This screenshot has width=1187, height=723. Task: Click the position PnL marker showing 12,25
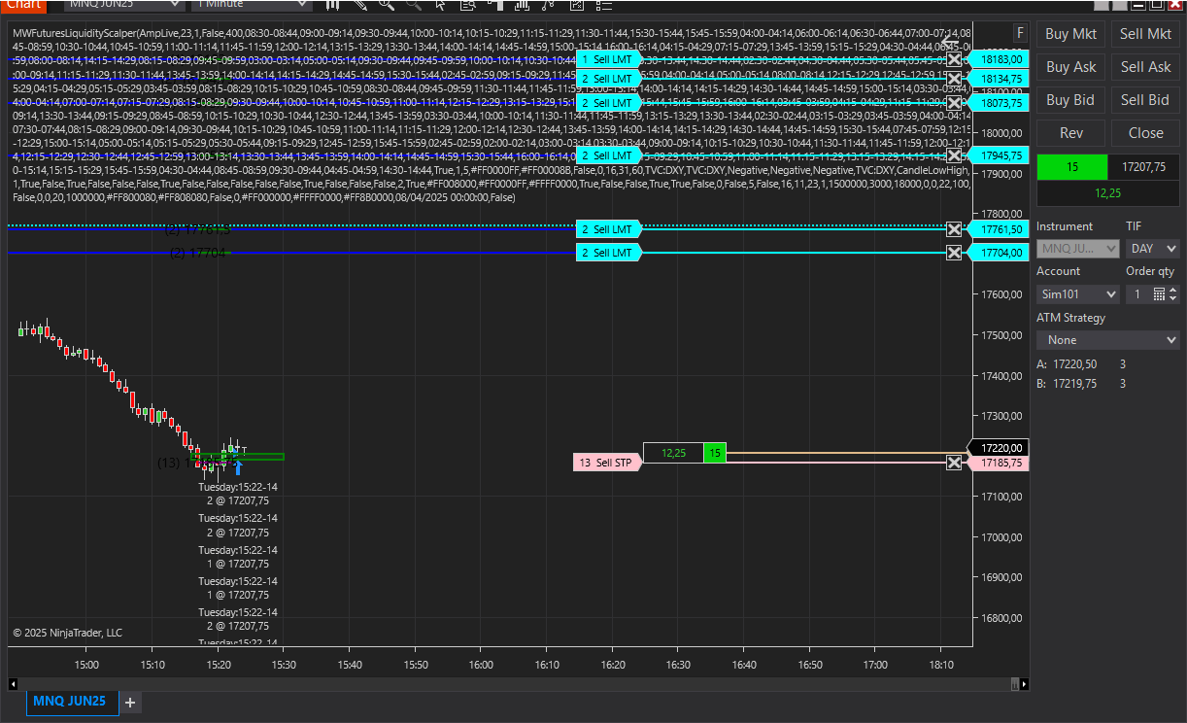673,453
